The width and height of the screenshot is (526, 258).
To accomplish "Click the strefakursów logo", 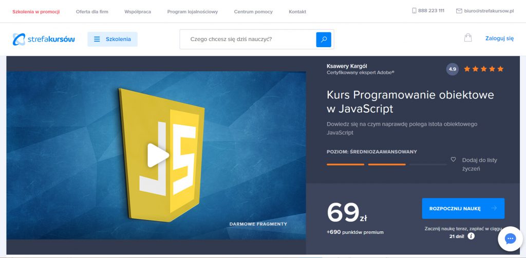I will 44,39.
